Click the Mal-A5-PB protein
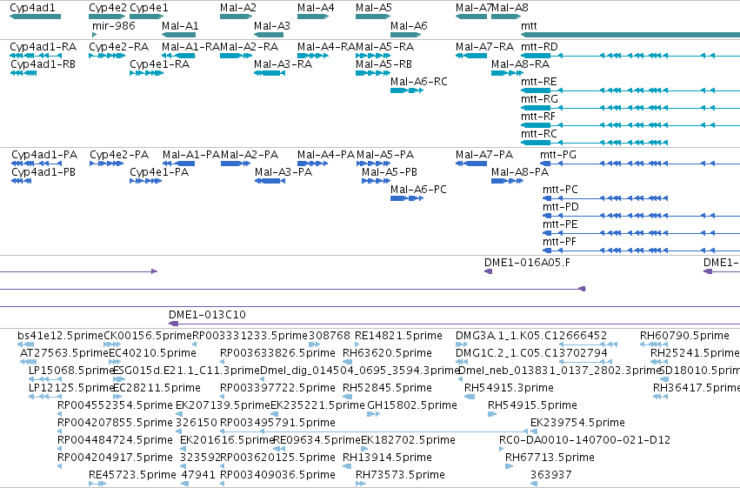 [376, 181]
